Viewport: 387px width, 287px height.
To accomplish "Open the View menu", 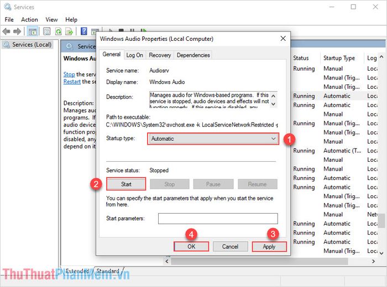I will (x=51, y=19).
